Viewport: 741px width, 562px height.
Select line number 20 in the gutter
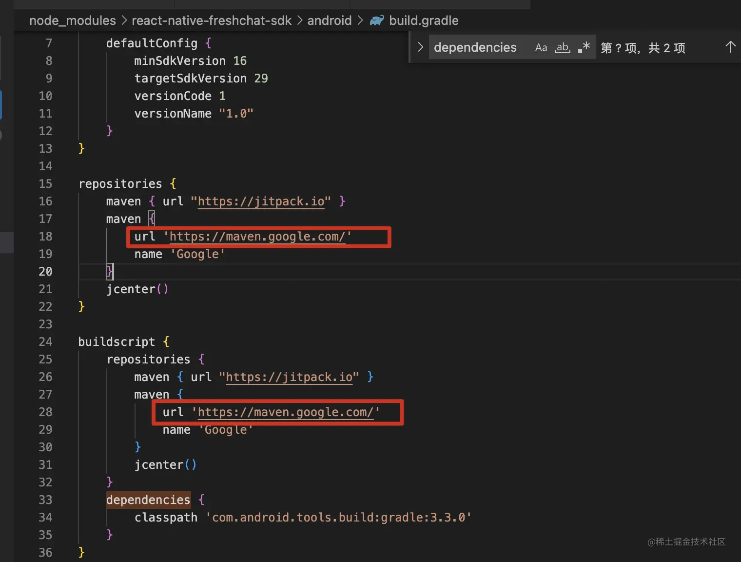tap(45, 272)
